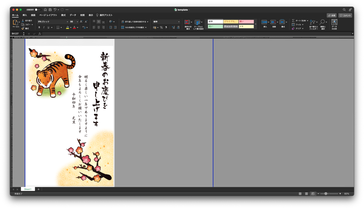Switch to Page Layout view in status bar

(x=306, y=194)
